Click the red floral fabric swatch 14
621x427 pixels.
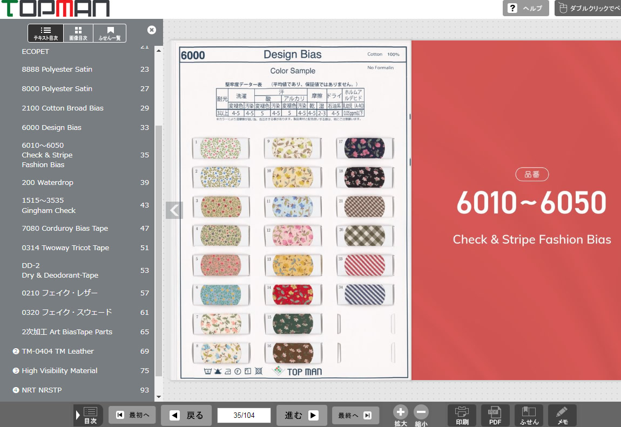coord(293,294)
